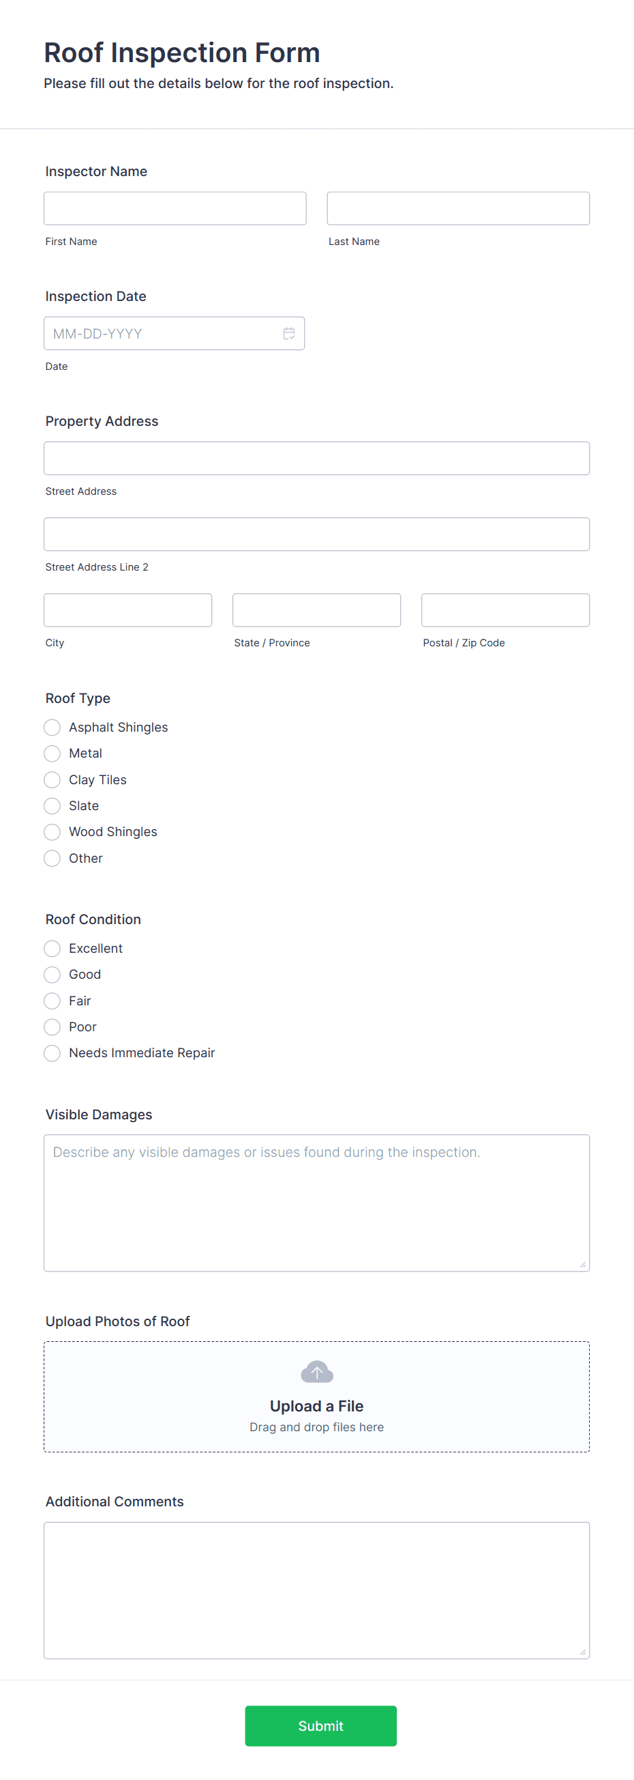This screenshot has height=1780, width=634.
Task: Submit the roof inspection form
Action: coord(321,1725)
